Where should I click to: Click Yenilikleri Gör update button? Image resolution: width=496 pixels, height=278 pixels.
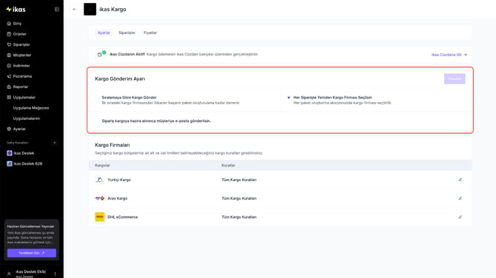tap(32, 253)
